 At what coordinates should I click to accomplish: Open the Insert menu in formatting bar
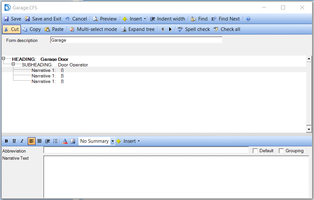(x=128, y=141)
